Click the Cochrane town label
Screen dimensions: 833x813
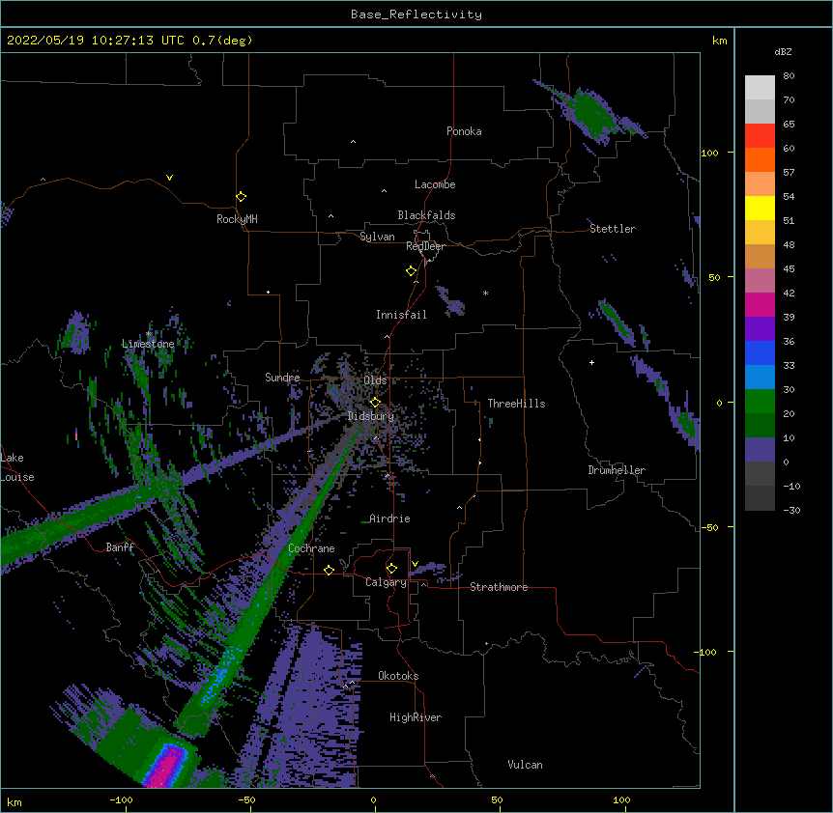point(311,548)
